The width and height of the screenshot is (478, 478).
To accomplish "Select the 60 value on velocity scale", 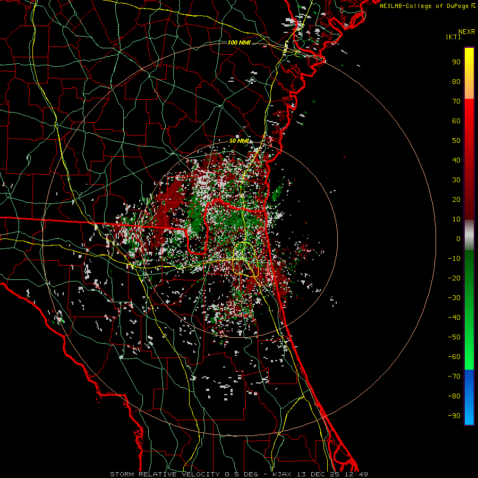I will (456, 121).
